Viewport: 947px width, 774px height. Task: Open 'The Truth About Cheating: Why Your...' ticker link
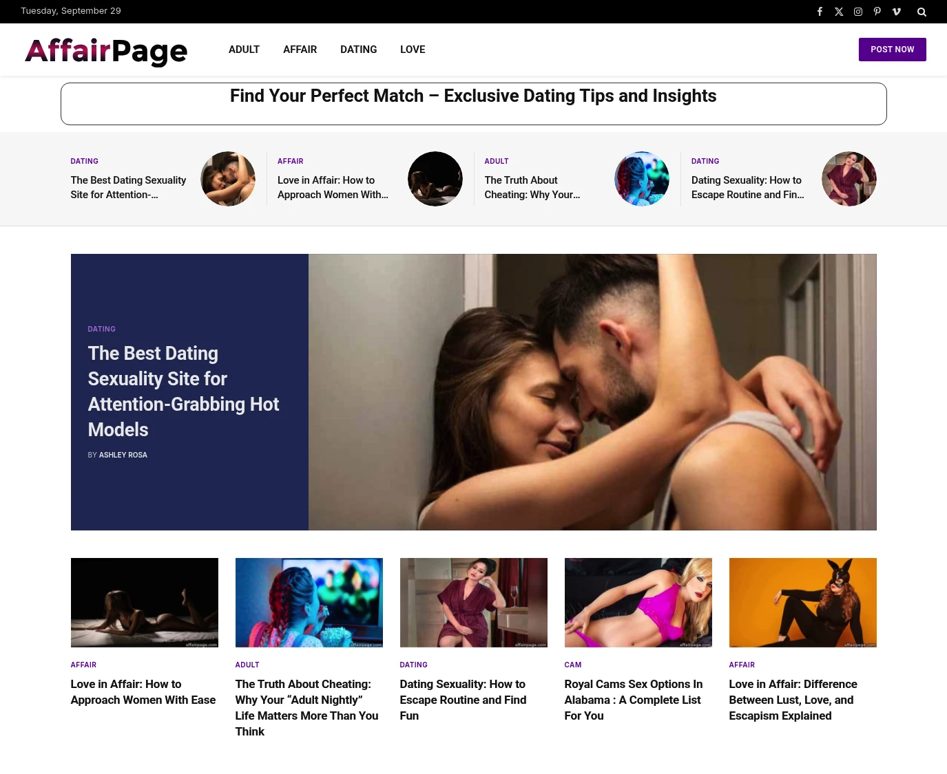(x=532, y=187)
